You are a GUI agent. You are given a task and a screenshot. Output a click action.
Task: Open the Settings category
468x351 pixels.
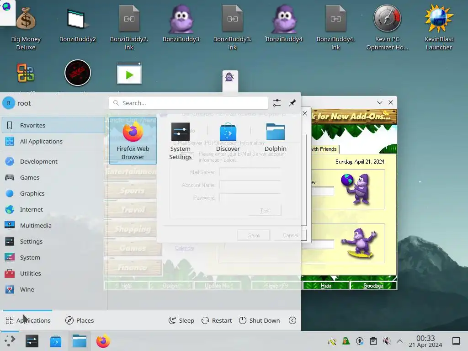[x=53, y=241]
